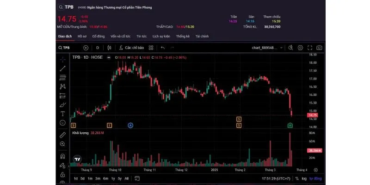Open the candlestick chart style menu
This screenshot has height=185, width=370.
coord(109,48)
